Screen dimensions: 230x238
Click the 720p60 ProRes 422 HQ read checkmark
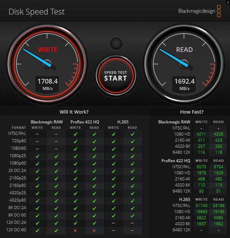click(94, 142)
